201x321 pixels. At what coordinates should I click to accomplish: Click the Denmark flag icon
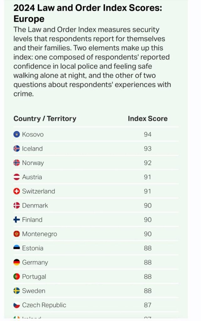[x=17, y=206]
